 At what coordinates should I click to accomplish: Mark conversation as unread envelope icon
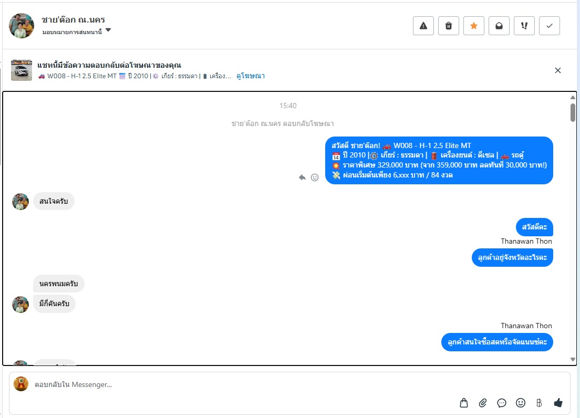(499, 26)
